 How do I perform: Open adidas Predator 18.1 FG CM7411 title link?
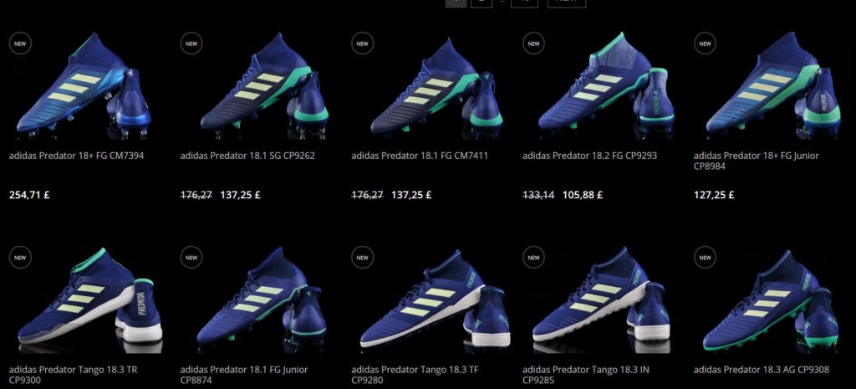[420, 156]
